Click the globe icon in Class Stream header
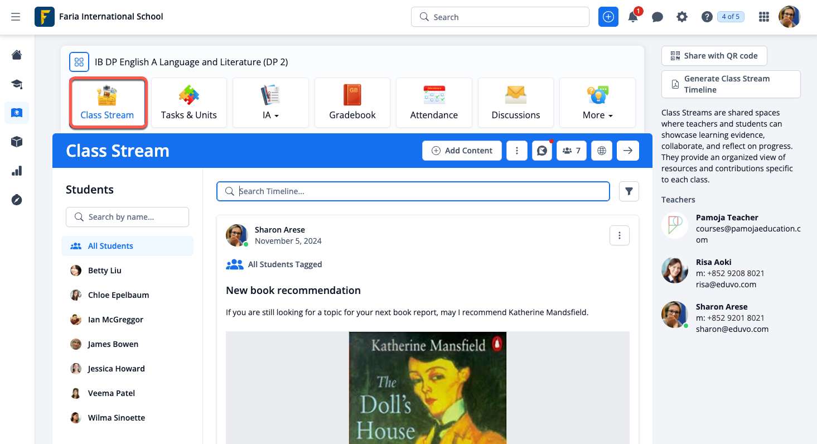Viewport: 817px width, 444px height. click(602, 151)
